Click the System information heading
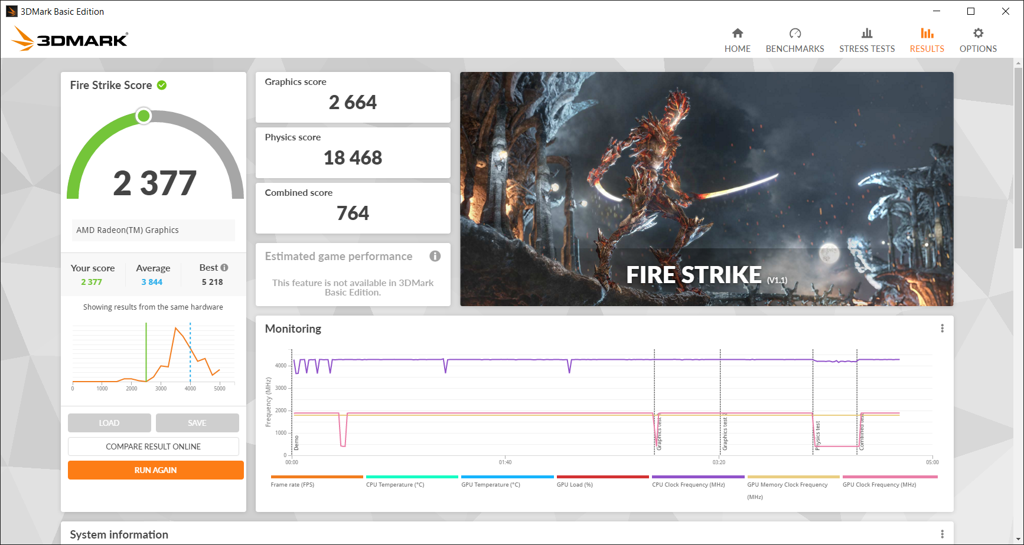 119,534
